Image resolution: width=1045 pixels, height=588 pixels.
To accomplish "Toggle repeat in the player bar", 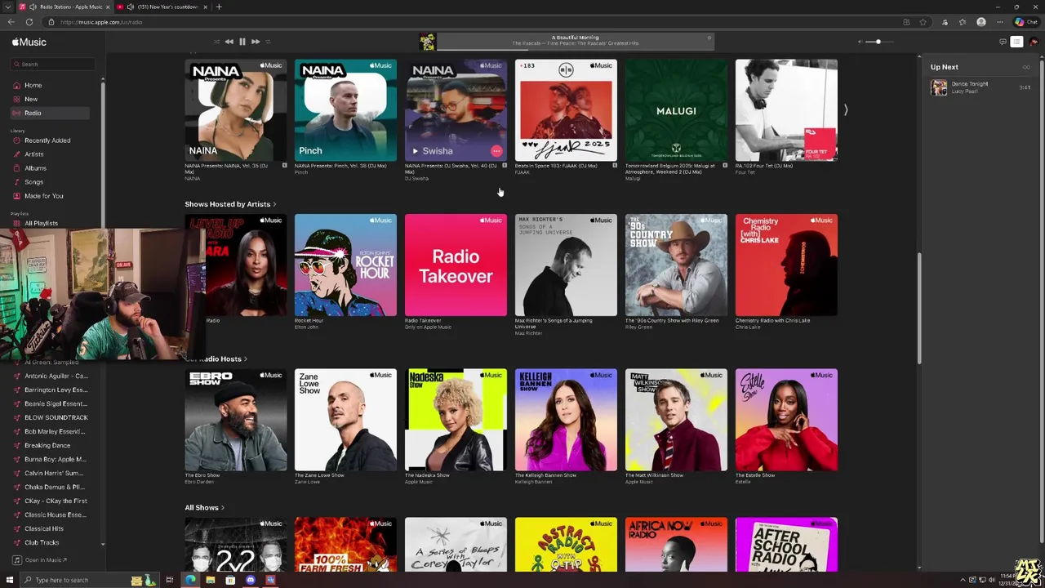I will 268,42.
